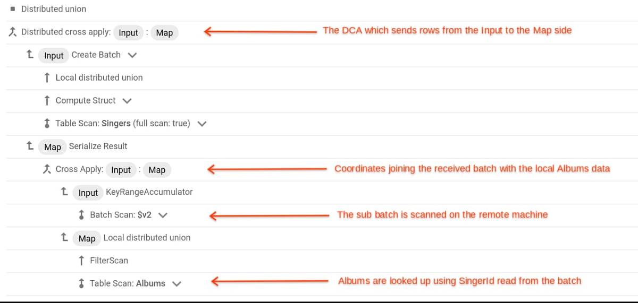Viewport: 638px width, 303px height.
Task: Click the Table Scan Albums scan icon
Action: 81,283
